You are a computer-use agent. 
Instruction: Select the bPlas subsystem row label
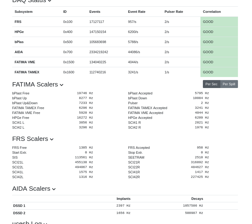pos(19,42)
